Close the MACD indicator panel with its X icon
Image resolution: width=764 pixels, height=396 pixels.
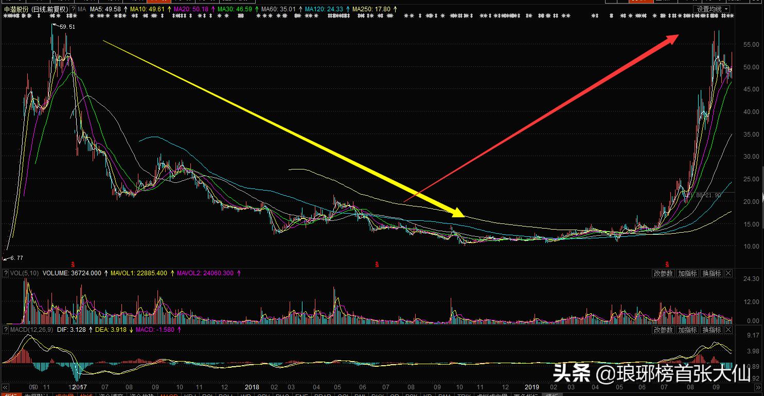(x=729, y=330)
